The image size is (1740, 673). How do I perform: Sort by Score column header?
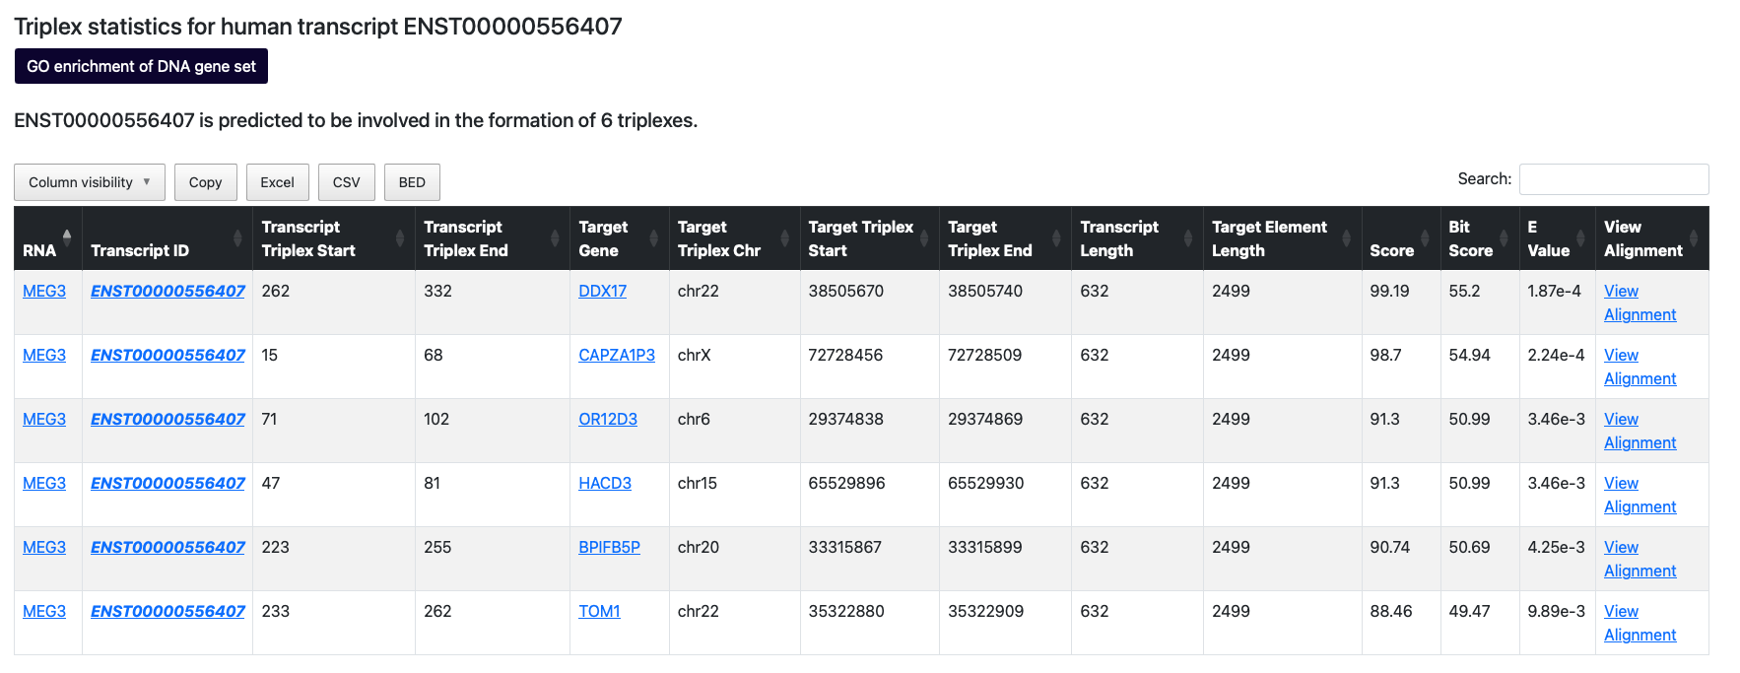coord(1402,238)
